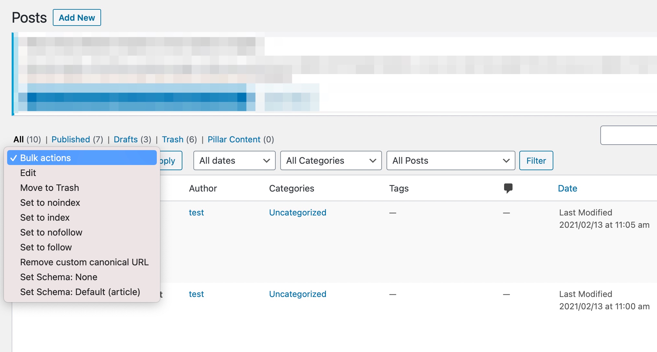
Task: Select Set Schema: None option
Action: (x=59, y=277)
